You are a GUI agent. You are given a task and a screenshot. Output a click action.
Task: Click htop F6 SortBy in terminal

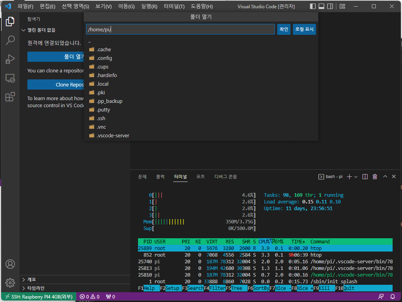coord(258,288)
